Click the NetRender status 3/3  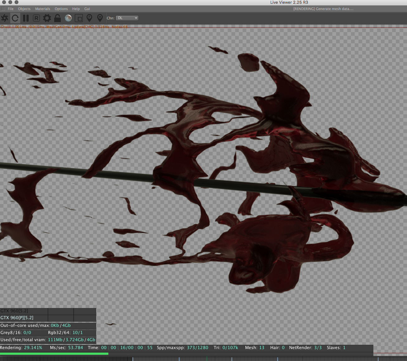click(318, 348)
